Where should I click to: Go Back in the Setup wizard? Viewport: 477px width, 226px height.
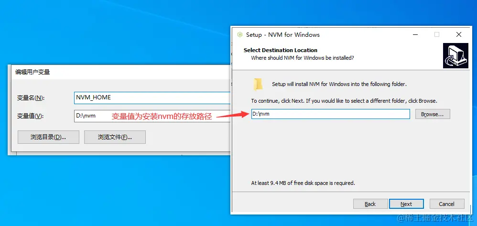(370, 204)
